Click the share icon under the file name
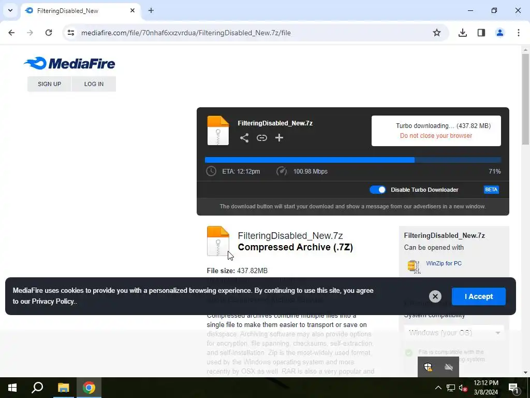The height and width of the screenshot is (398, 530). 244,138
